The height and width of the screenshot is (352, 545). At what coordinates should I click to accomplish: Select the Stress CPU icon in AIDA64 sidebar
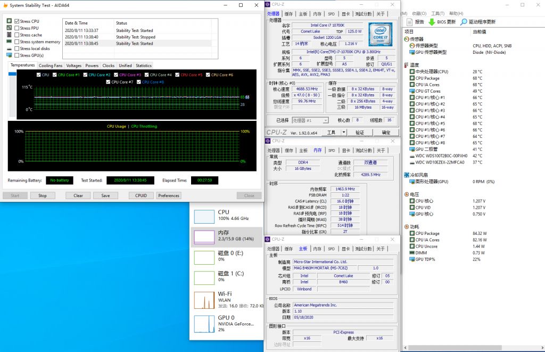10,21
